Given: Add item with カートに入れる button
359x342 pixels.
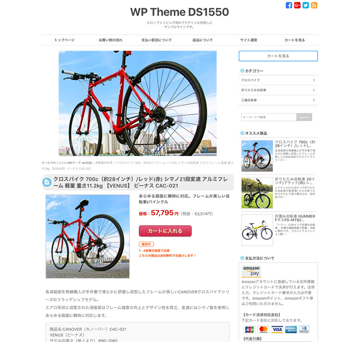Looking at the screenshot, I should pyautogui.click(x=165, y=231).
